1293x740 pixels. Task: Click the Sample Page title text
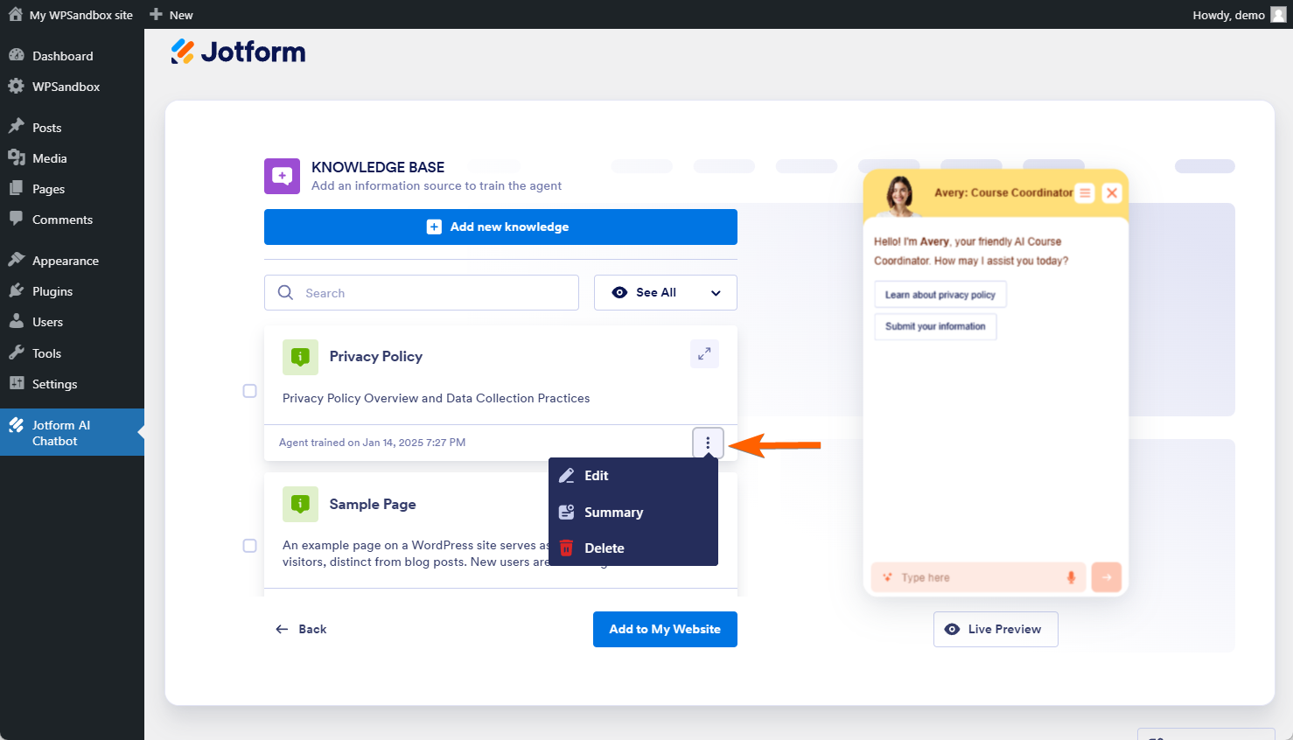(373, 504)
